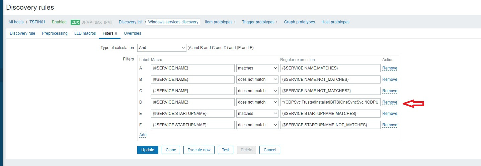The image size is (481, 166).
Task: Click the JMX availability badge
Action: pos(97,22)
